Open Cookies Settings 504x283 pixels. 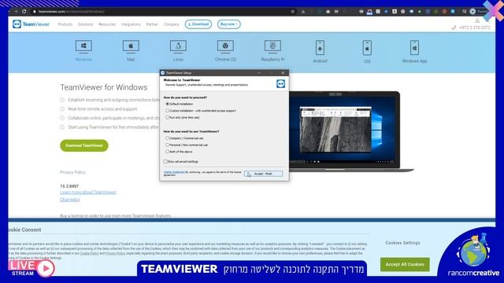point(402,243)
